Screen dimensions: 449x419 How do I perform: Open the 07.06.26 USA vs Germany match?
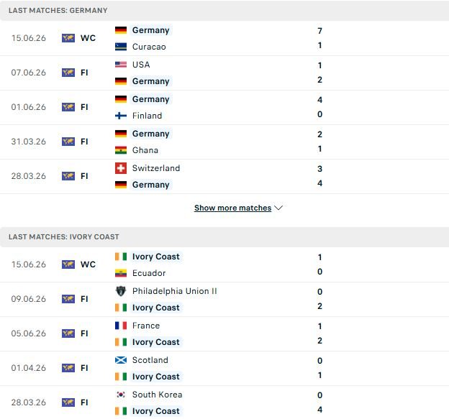[x=224, y=73]
